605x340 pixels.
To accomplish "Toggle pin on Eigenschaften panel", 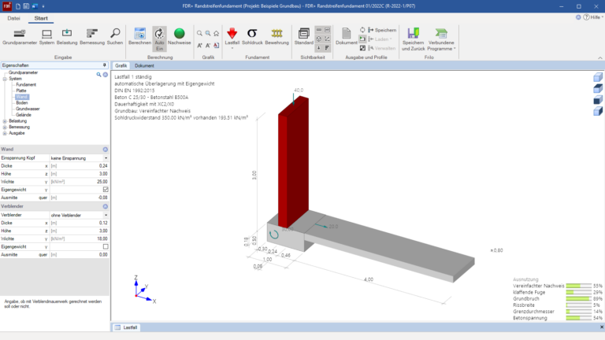I will [104, 65].
